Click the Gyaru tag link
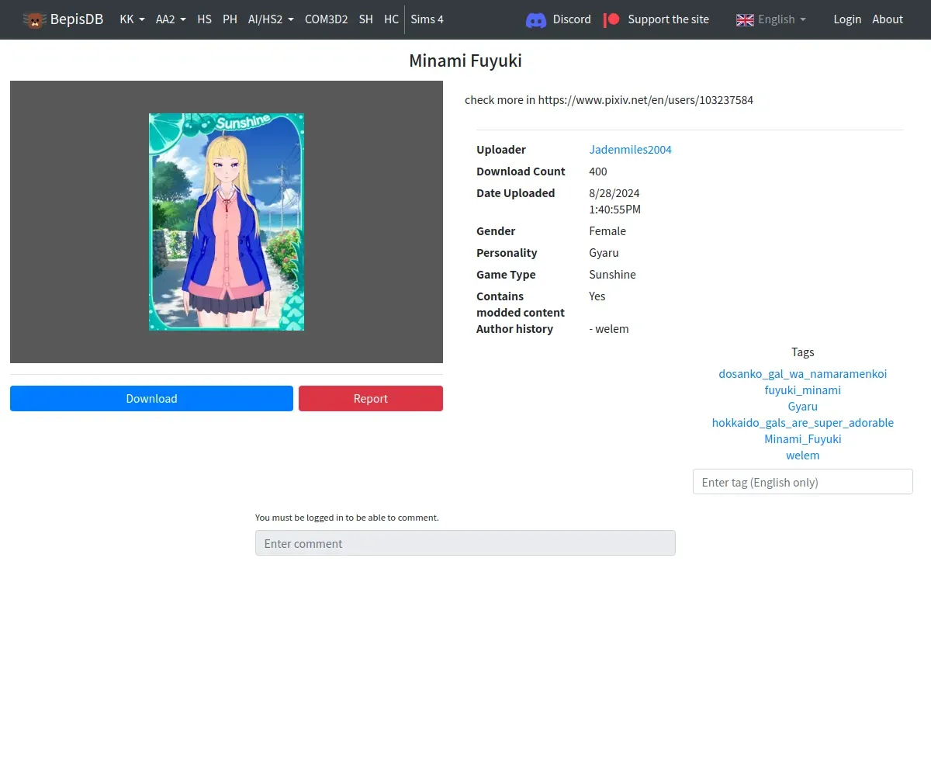The width and height of the screenshot is (931, 776). click(803, 407)
